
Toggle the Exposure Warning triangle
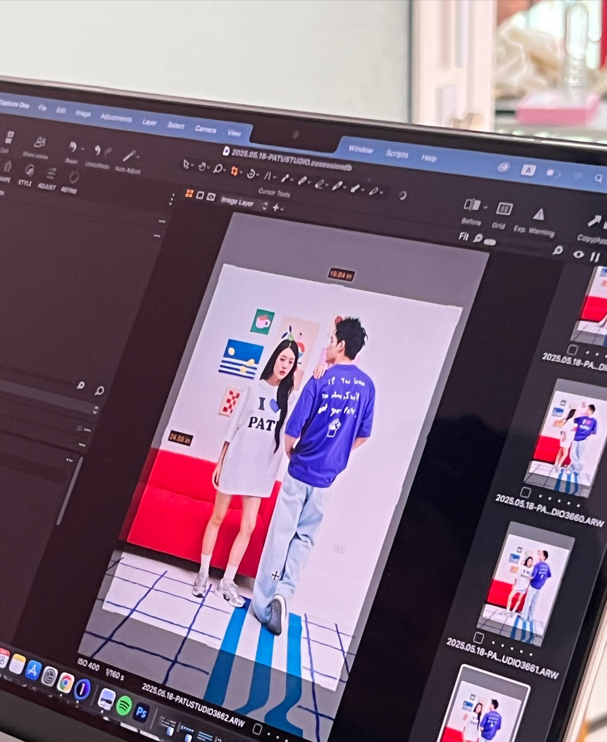(538, 215)
